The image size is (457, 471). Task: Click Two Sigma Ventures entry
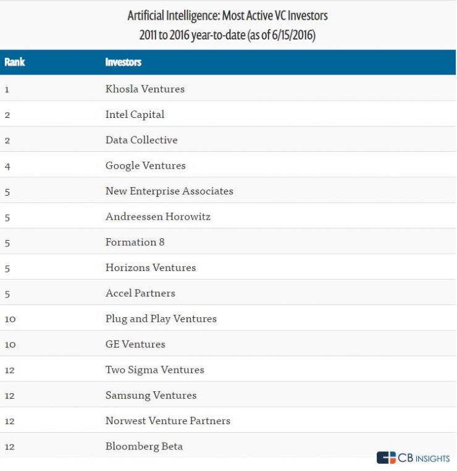pos(154,370)
